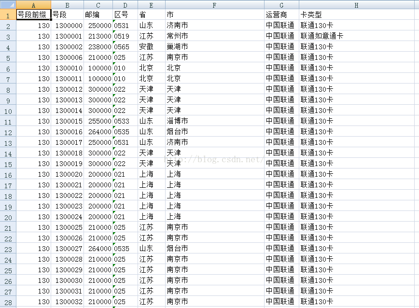Click cell containing 巢湖市
Screen dimensions: 419x308
click(215, 47)
